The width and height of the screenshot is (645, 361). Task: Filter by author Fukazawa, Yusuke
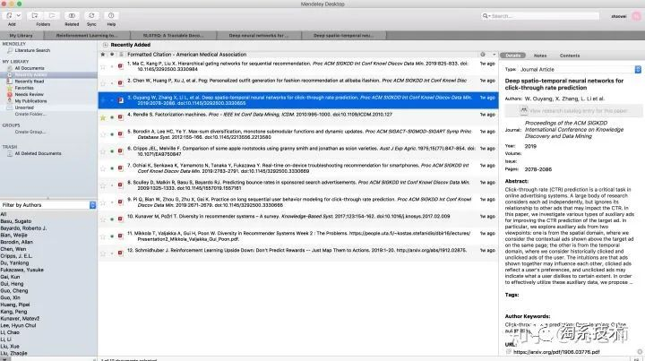pos(22,271)
